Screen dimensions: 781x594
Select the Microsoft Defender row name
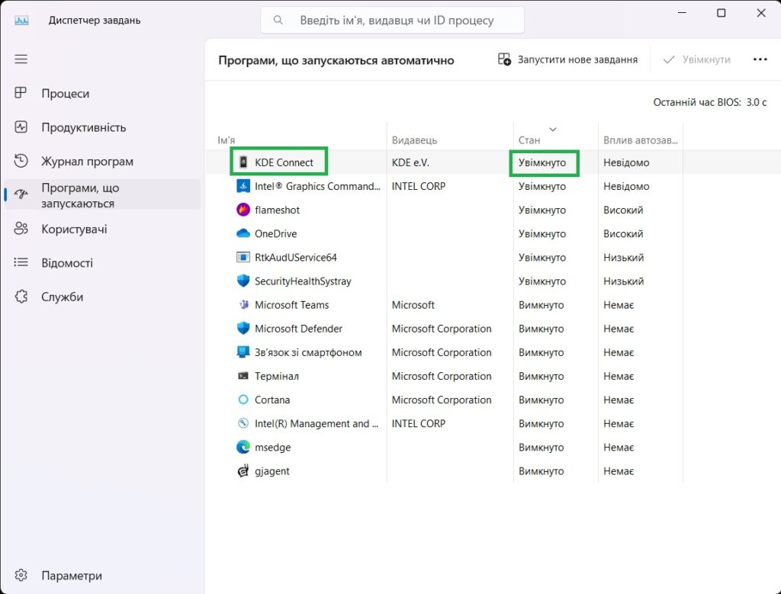pyautogui.click(x=299, y=329)
